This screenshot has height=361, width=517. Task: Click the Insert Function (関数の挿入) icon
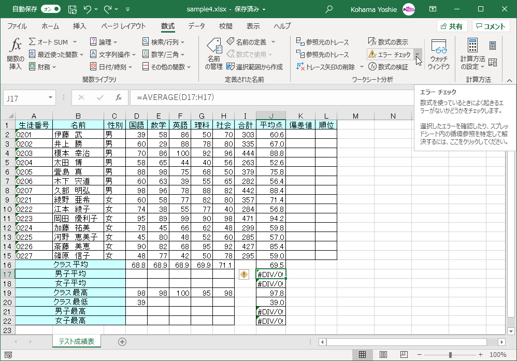pos(15,54)
